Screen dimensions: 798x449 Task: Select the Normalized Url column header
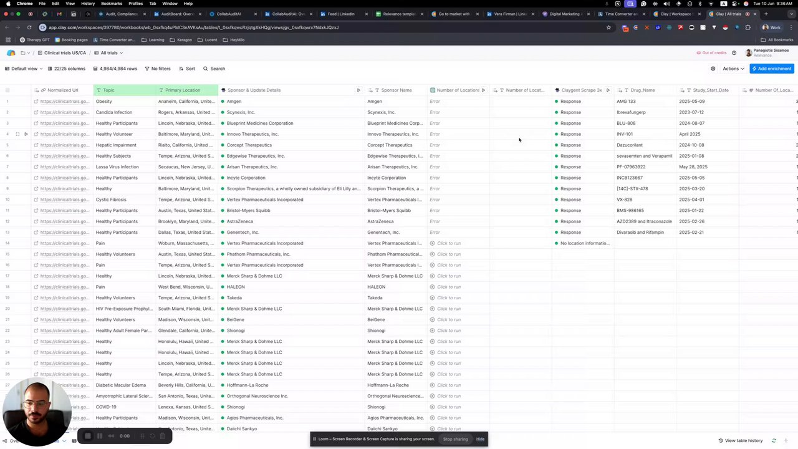click(x=62, y=90)
